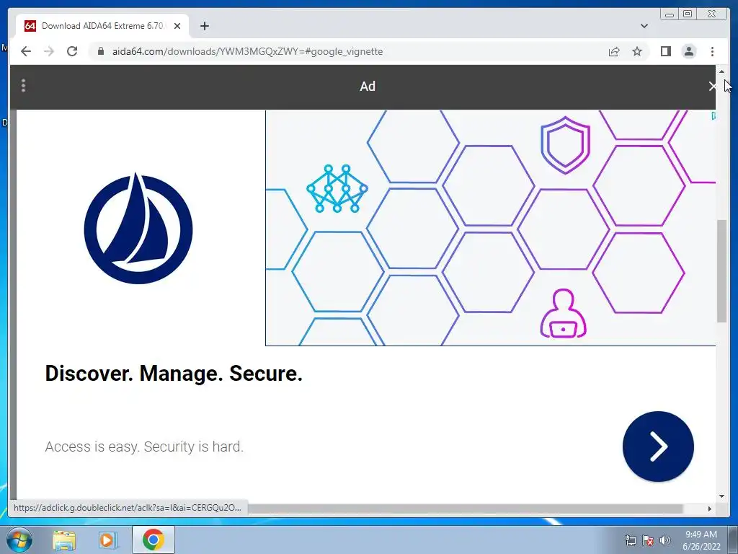Minimize the Chrome window
Image resolution: width=738 pixels, height=554 pixels.
coord(670,14)
